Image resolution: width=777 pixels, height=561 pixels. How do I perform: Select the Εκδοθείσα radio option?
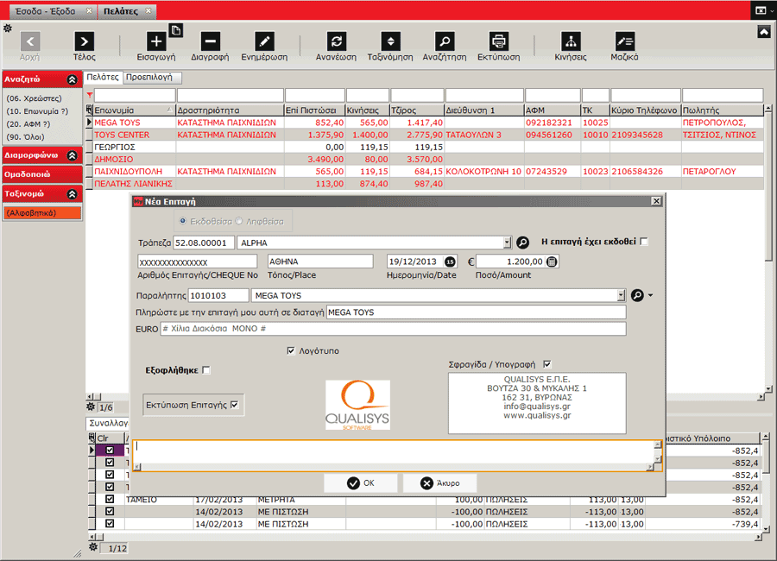[183, 221]
